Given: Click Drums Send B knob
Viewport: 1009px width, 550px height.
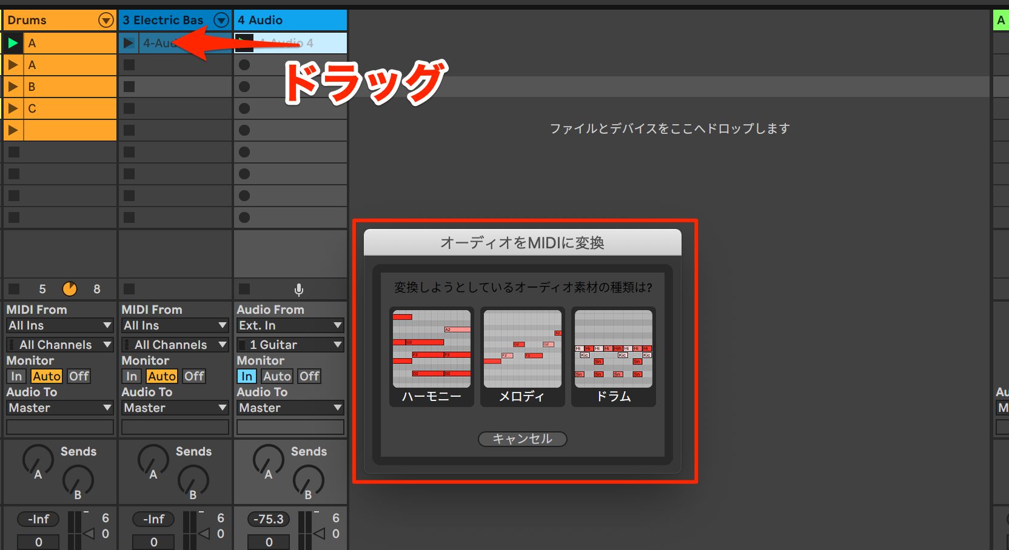Looking at the screenshot, I should (x=78, y=480).
